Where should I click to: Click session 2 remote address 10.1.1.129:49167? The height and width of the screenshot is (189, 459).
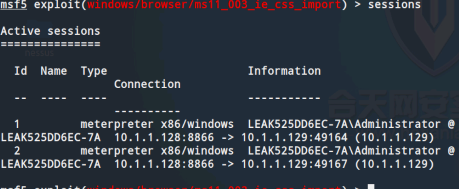(294, 164)
